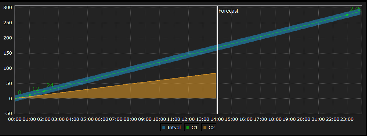This screenshot has width=367, height=136.
Task: Click the blue Intval color swatch
Action: point(164,127)
